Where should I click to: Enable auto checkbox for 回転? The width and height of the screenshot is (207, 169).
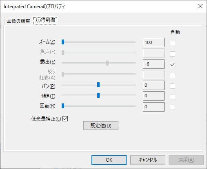point(172,107)
